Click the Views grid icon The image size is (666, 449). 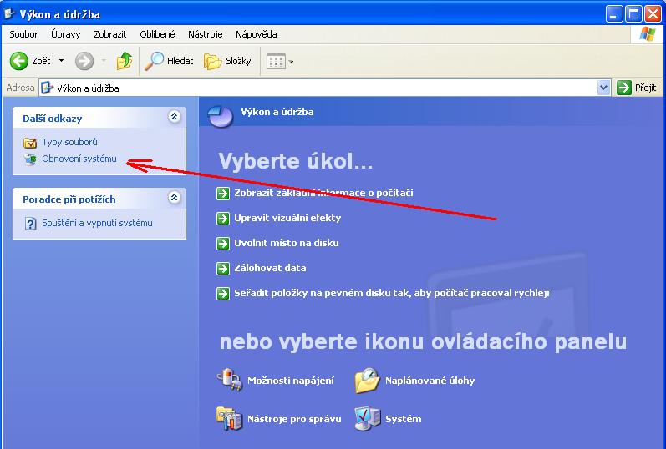click(x=276, y=62)
